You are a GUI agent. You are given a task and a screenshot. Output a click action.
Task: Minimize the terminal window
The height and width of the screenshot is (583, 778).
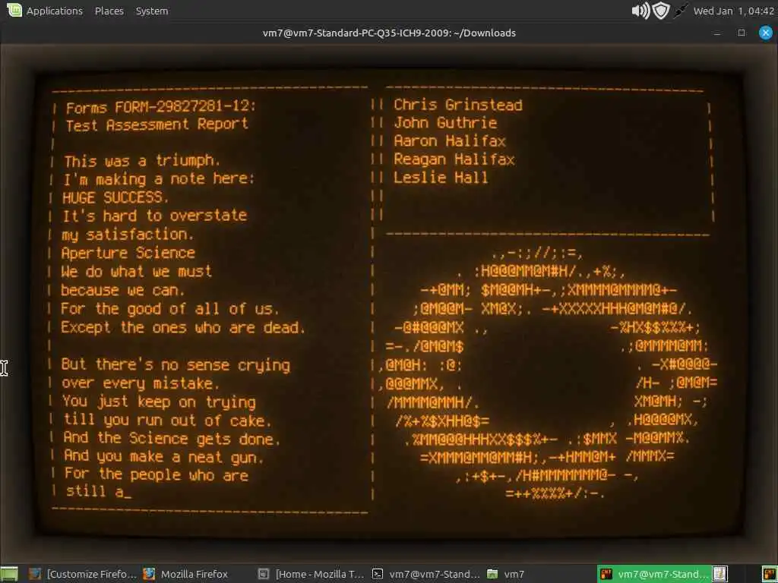(x=717, y=33)
